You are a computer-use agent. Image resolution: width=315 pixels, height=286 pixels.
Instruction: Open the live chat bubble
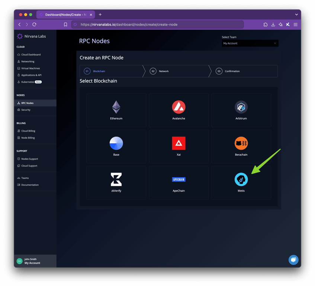click(x=293, y=260)
